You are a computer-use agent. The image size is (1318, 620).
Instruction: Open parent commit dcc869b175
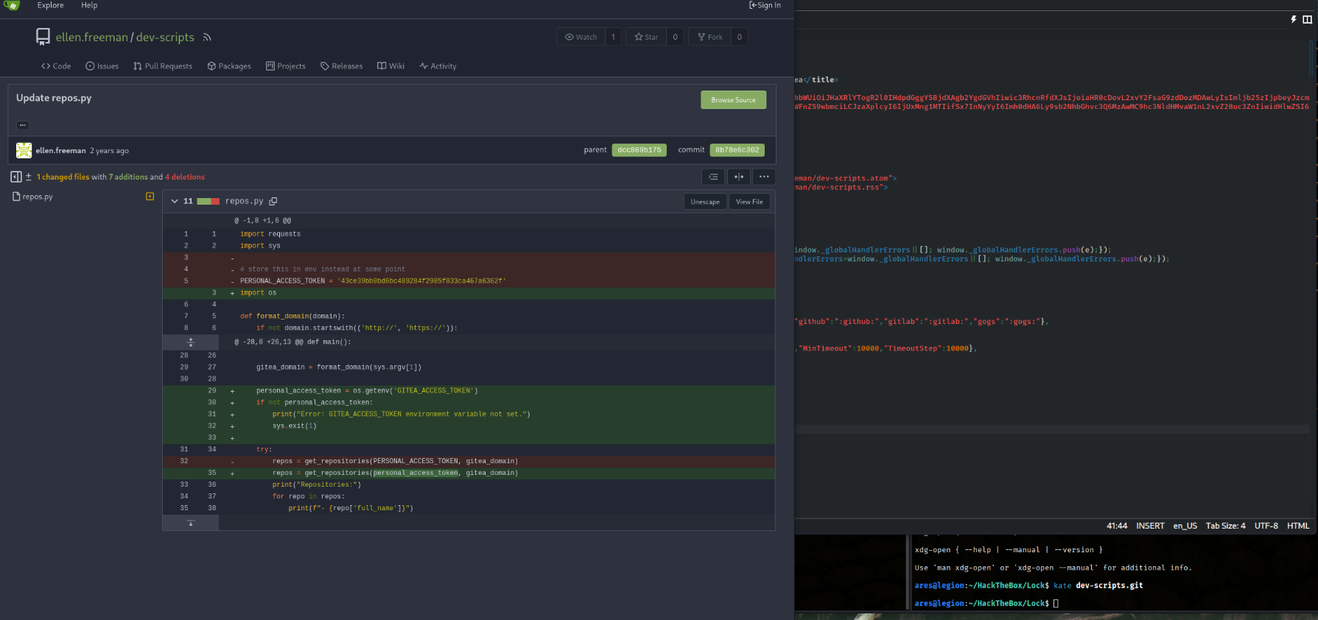pos(639,150)
